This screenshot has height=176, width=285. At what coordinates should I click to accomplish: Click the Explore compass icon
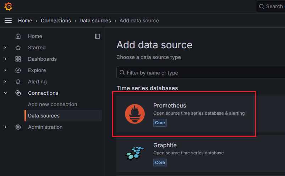(x=18, y=70)
